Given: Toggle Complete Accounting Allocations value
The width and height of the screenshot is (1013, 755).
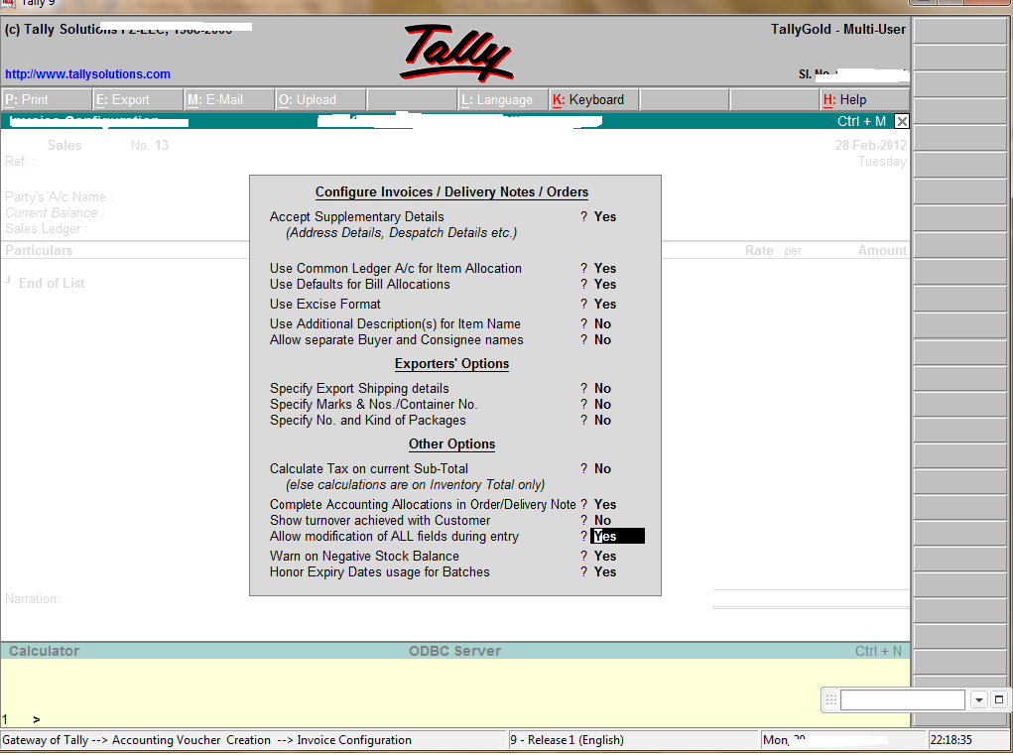Looking at the screenshot, I should tap(605, 504).
